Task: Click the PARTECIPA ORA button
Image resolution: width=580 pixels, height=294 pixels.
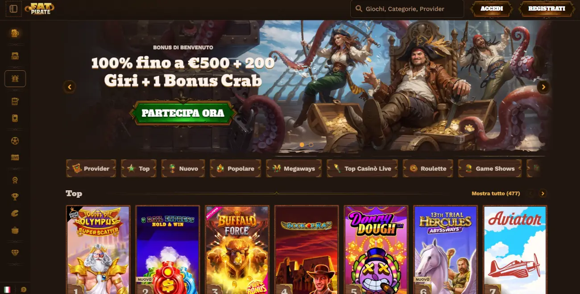Action: pyautogui.click(x=183, y=113)
